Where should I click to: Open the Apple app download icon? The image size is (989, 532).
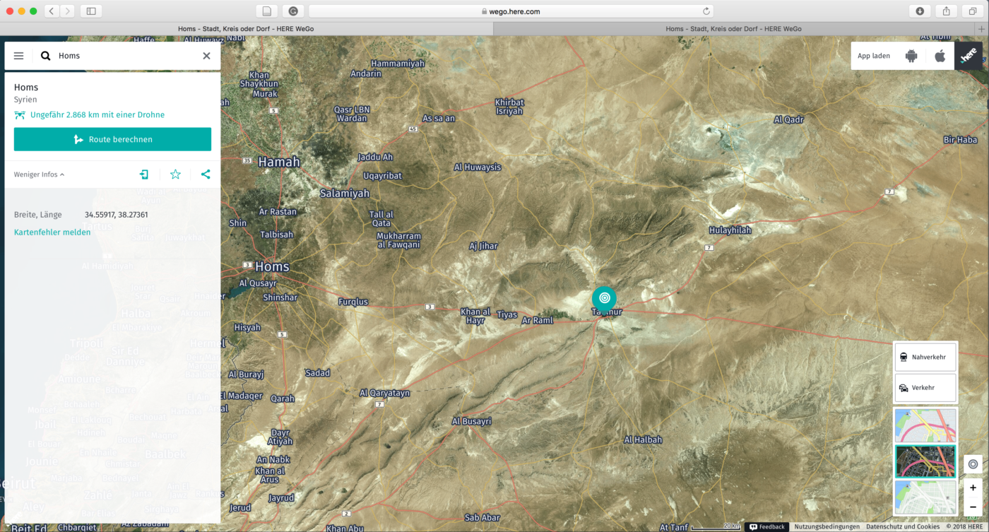point(940,56)
